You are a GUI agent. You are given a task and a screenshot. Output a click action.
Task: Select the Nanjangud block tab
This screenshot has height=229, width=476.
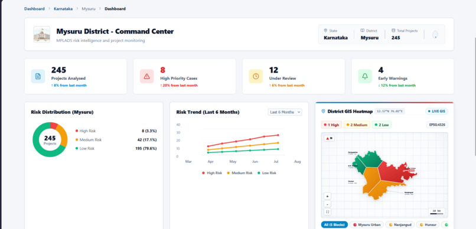coord(400,225)
